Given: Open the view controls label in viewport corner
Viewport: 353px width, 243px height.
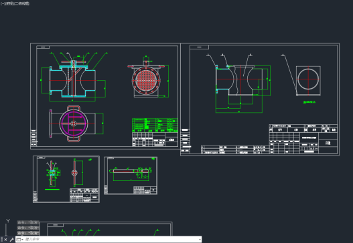Looking at the screenshot, I should point(9,3).
